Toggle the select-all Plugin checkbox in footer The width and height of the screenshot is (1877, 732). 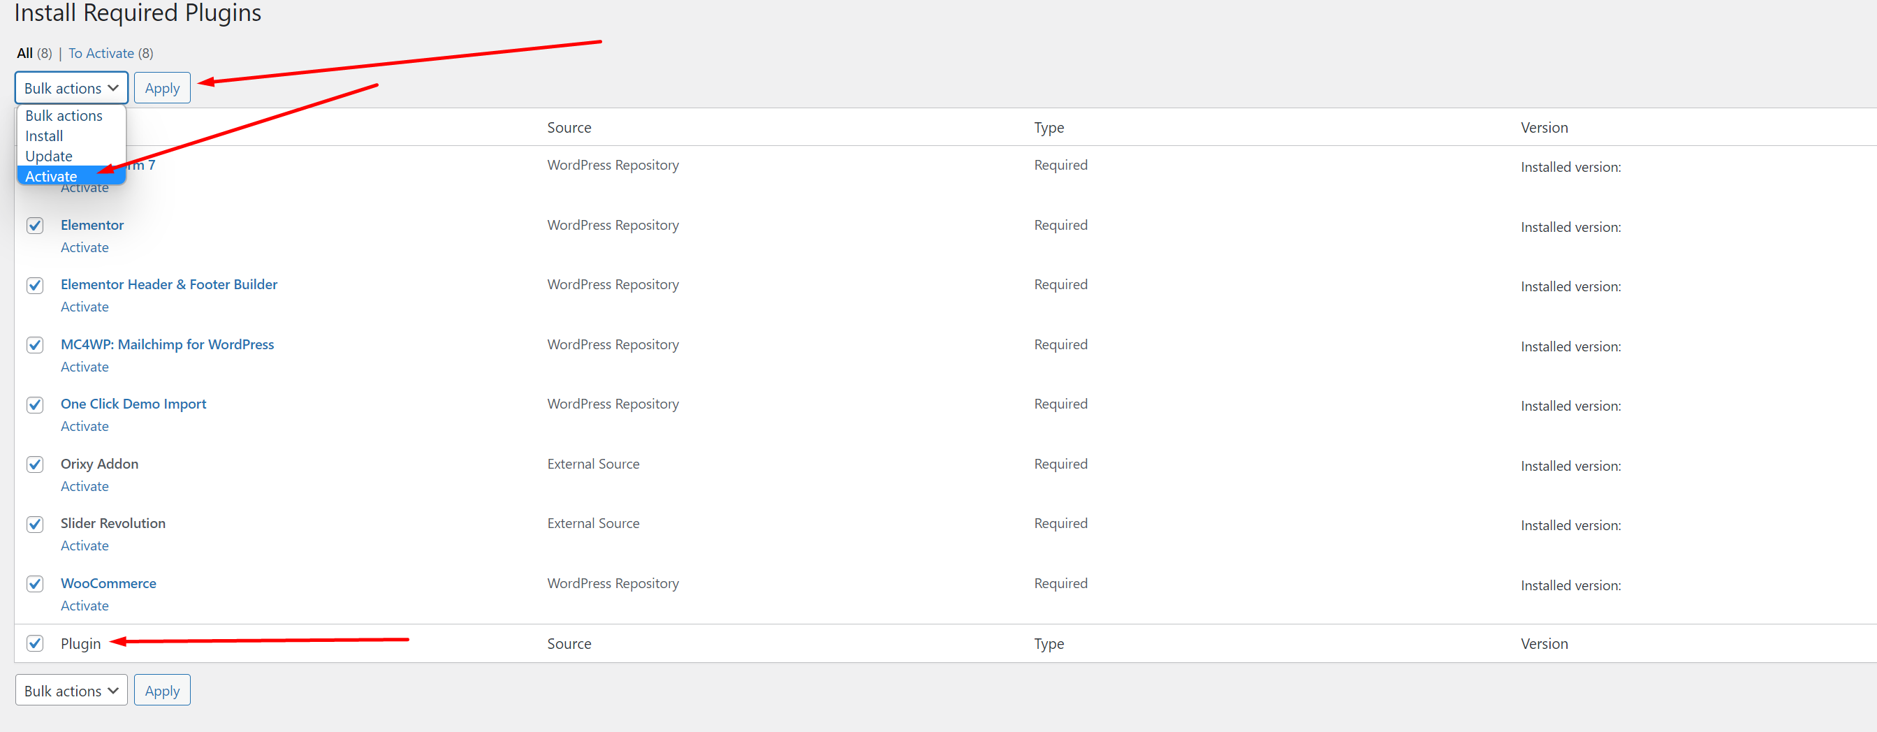click(x=35, y=644)
